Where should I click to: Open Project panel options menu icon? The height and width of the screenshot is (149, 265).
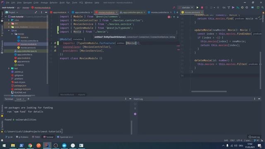coord(41,12)
